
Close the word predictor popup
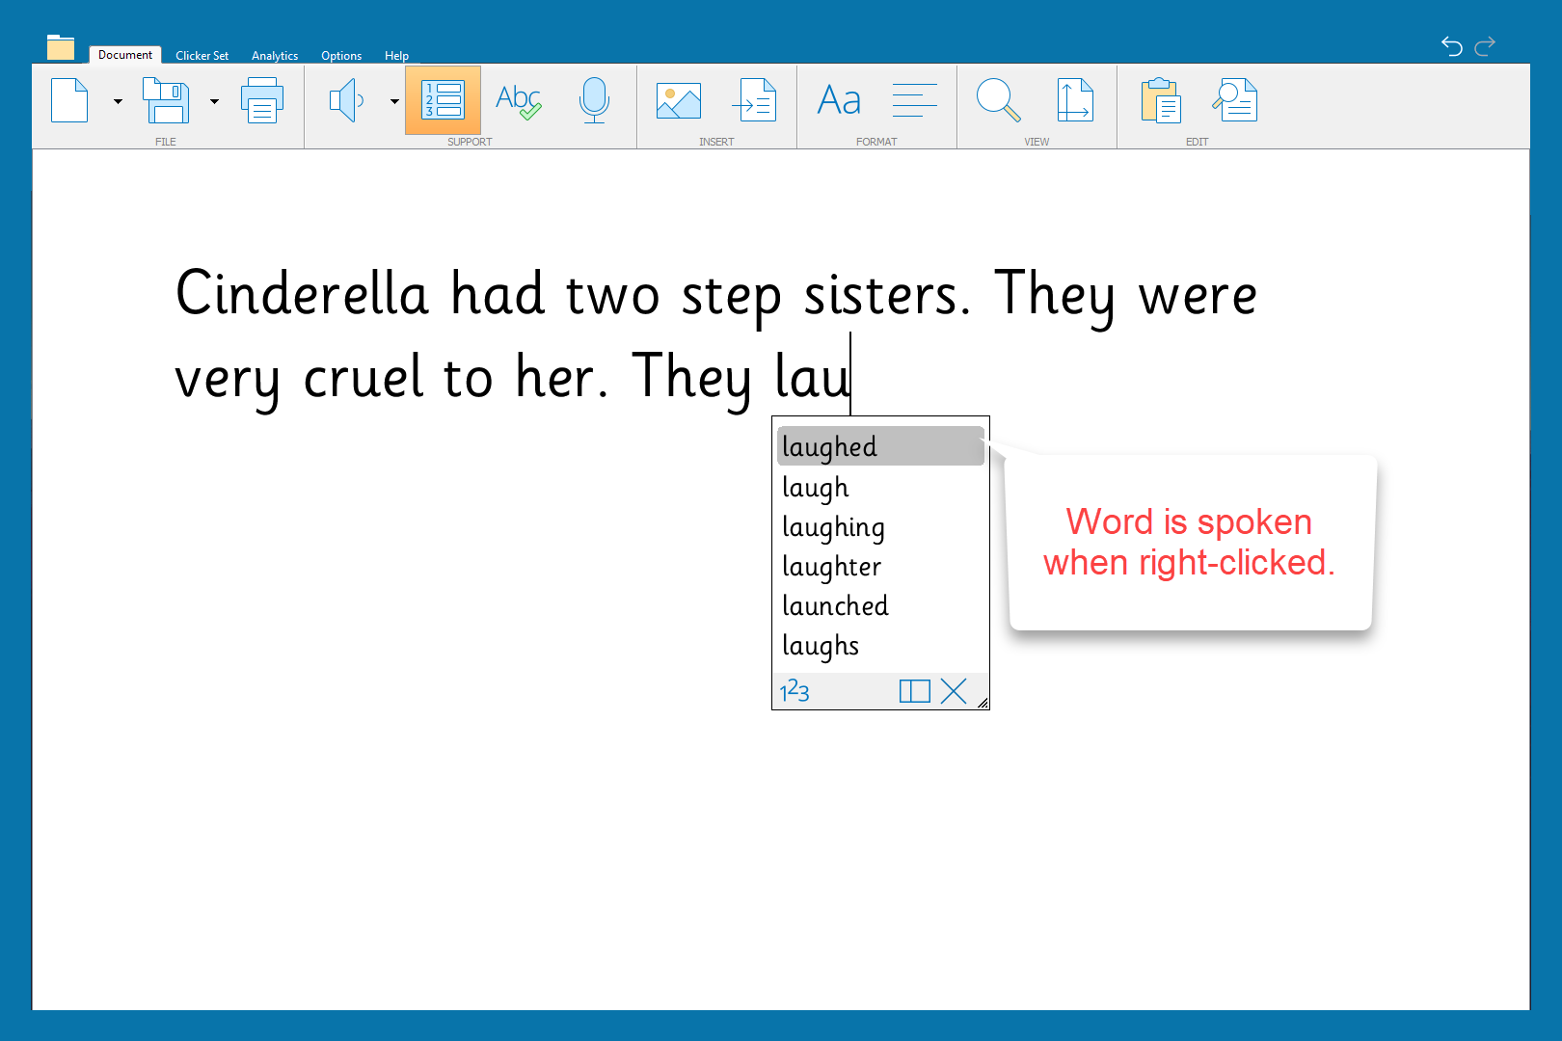954,691
